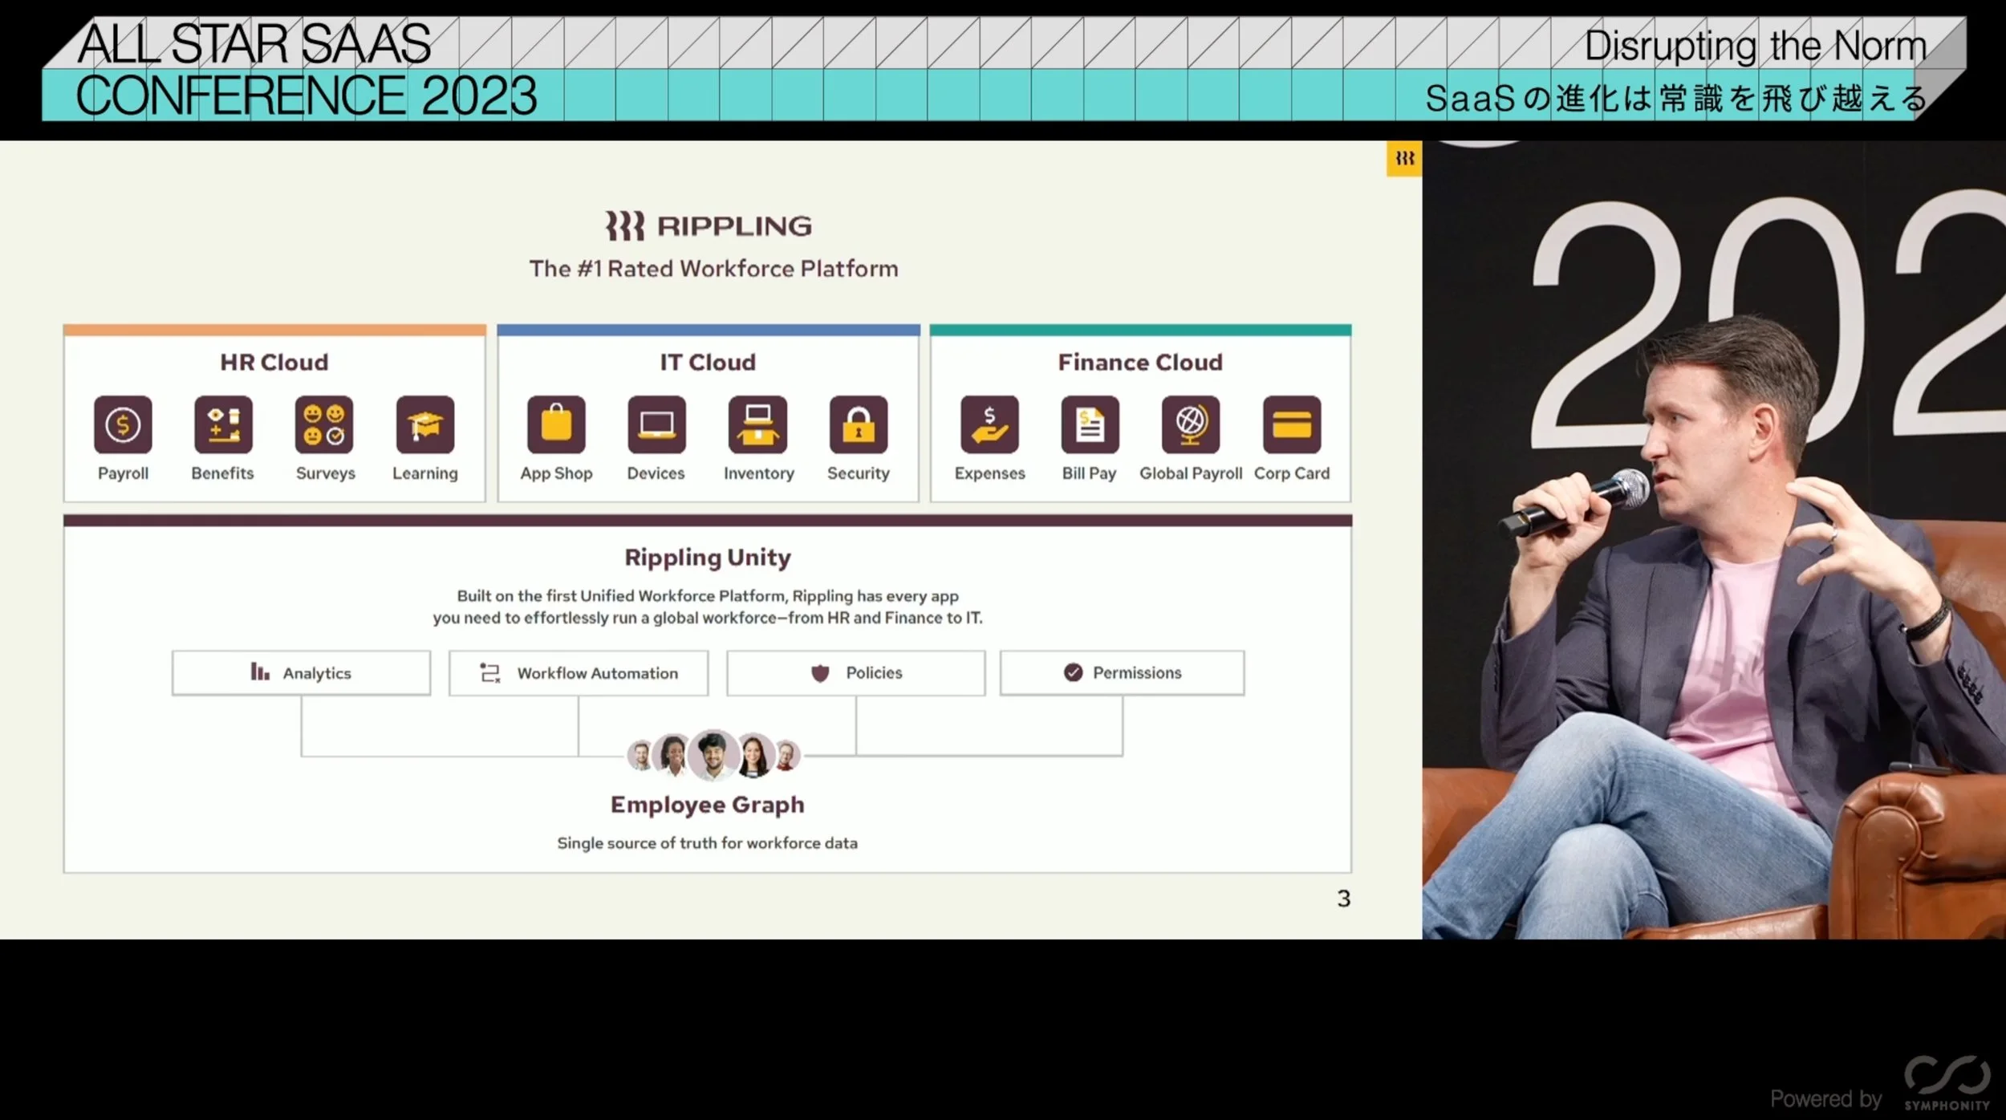Click the Analytics box
Screen dimensions: 2006x1120
coord(301,672)
